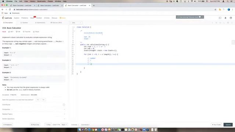Click the Submit button
Screen dimensions: 235x132
228,125
